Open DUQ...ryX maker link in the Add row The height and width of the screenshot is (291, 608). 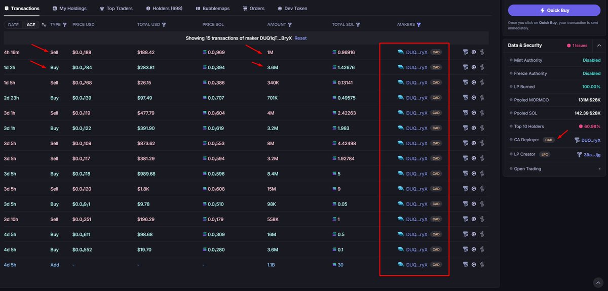coord(417,265)
